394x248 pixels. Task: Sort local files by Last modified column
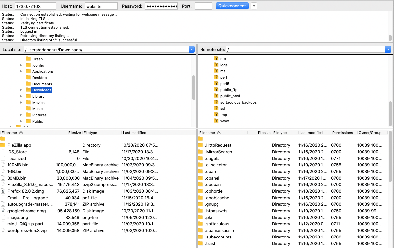point(135,133)
